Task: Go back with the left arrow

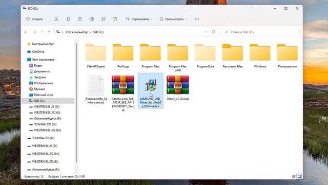Action: (26, 32)
